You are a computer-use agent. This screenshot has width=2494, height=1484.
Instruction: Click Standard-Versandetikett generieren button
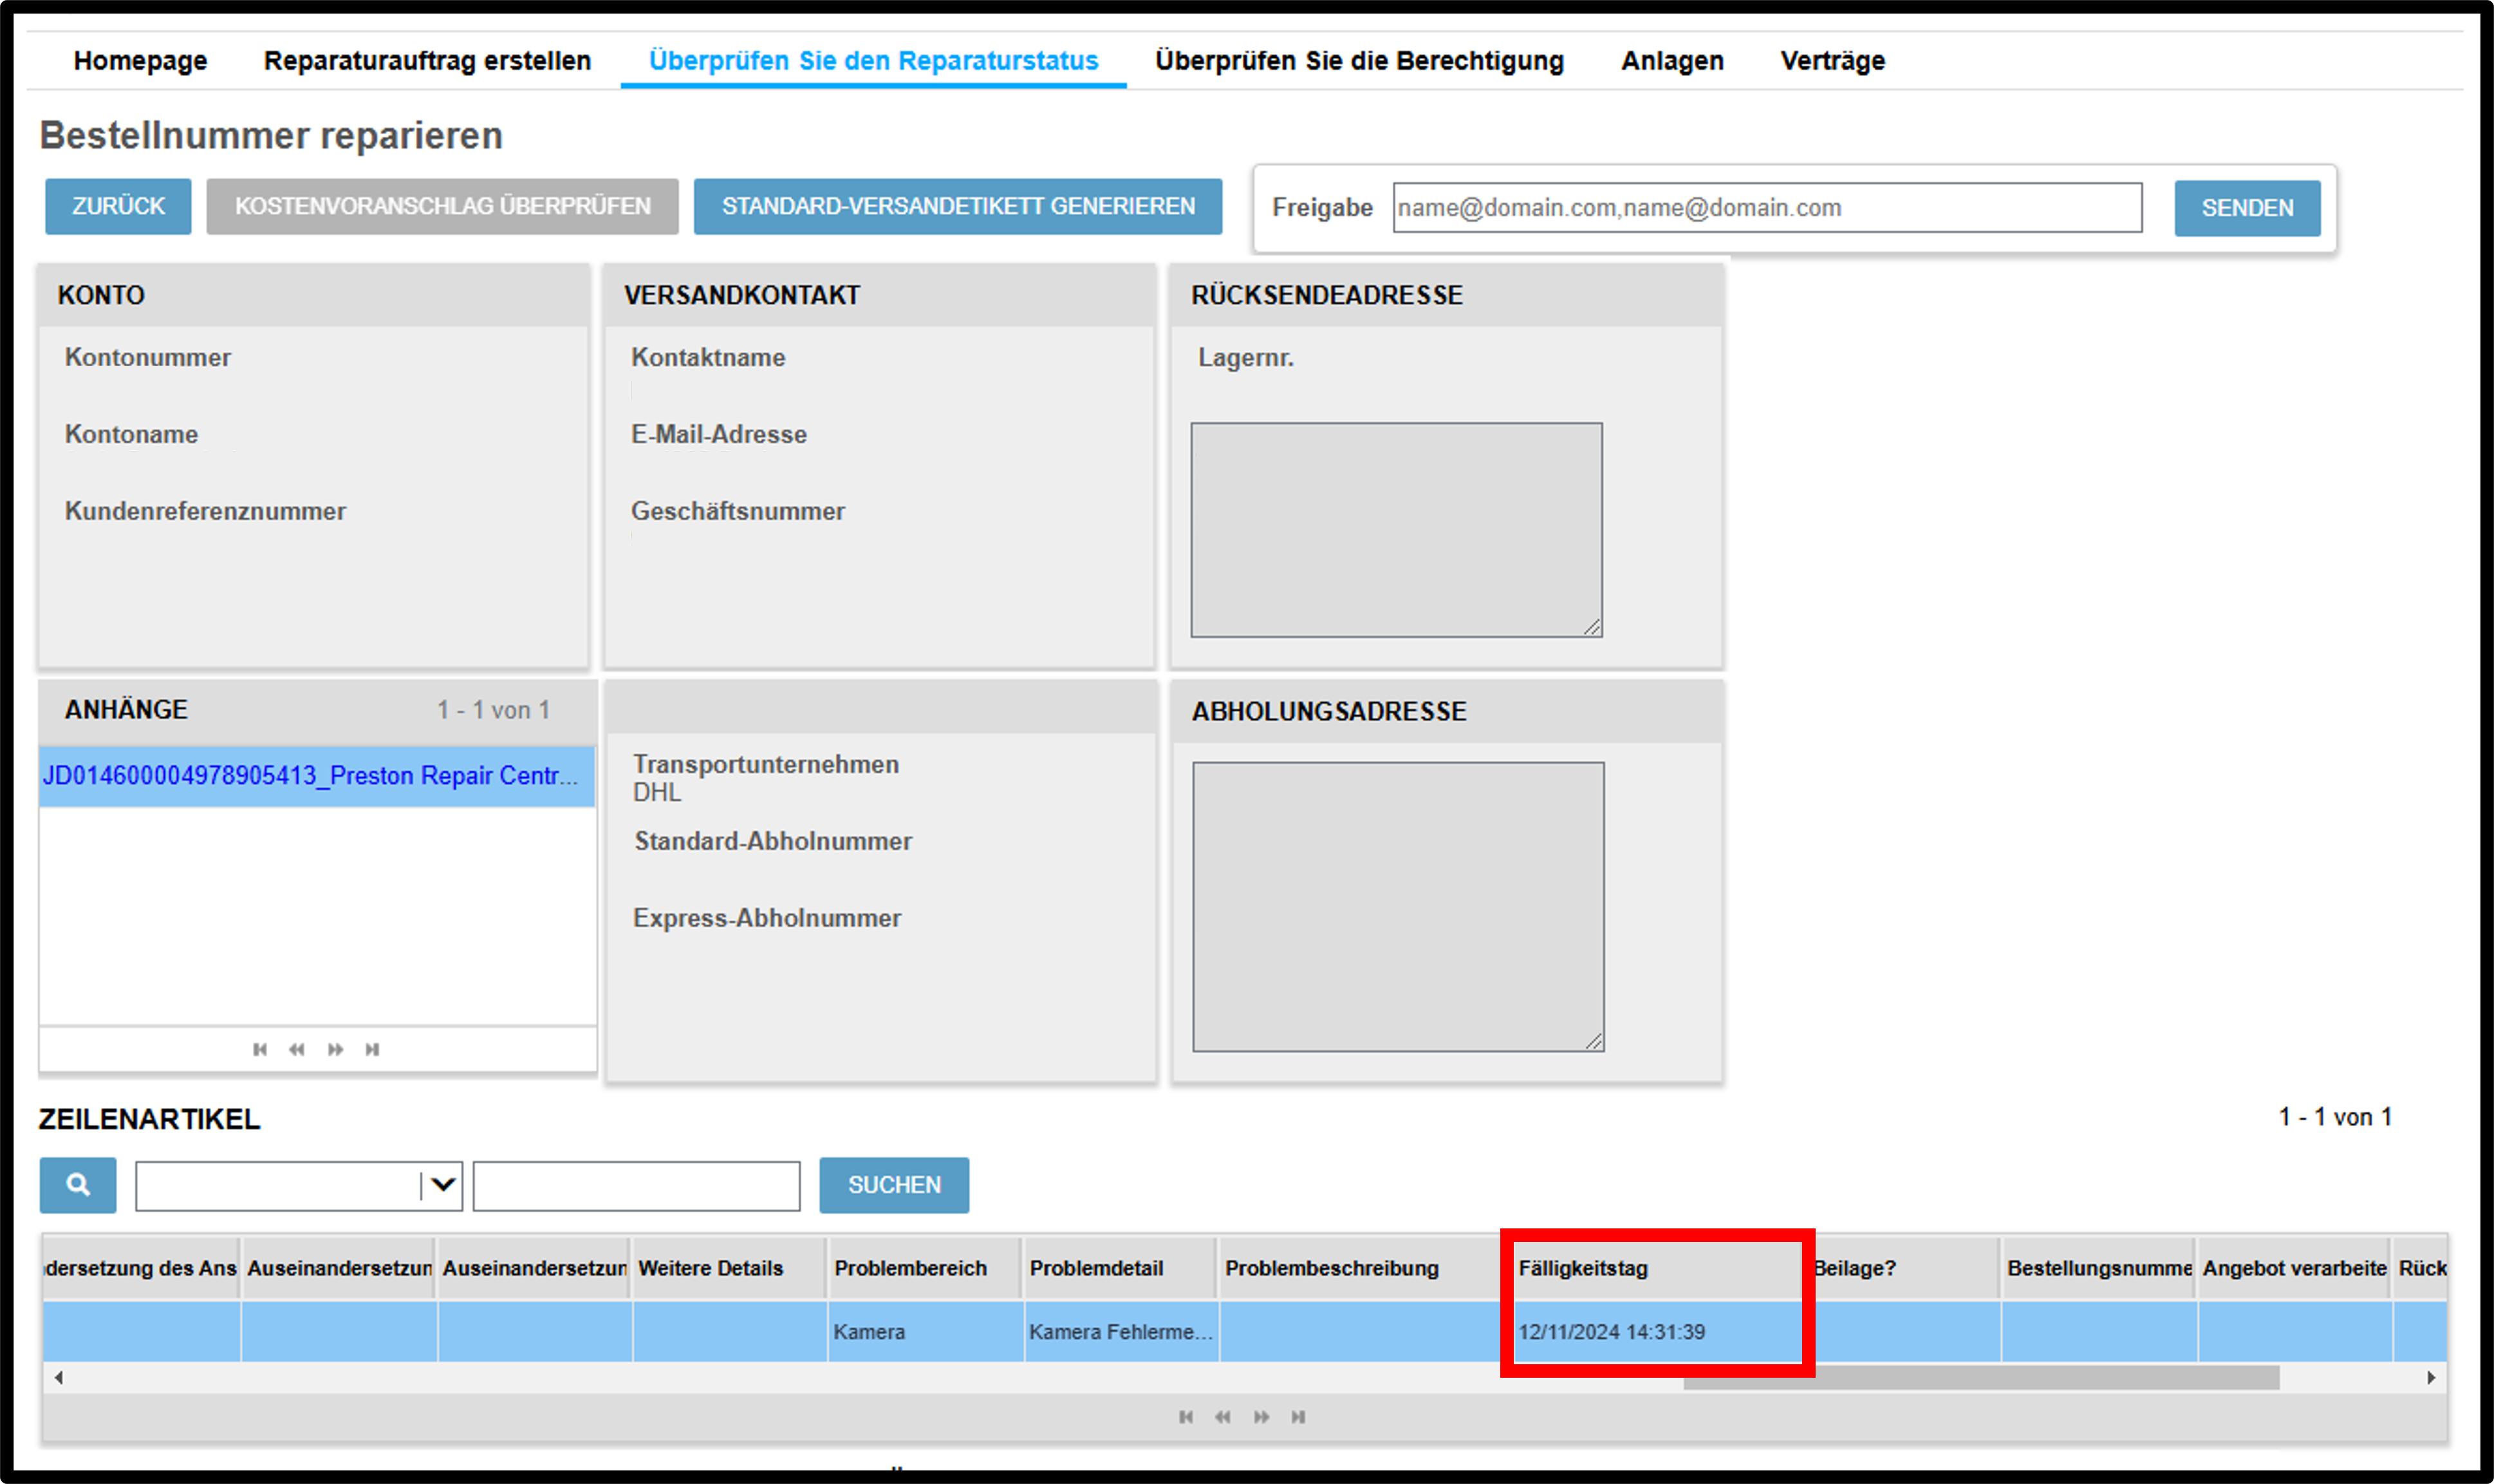958,206
